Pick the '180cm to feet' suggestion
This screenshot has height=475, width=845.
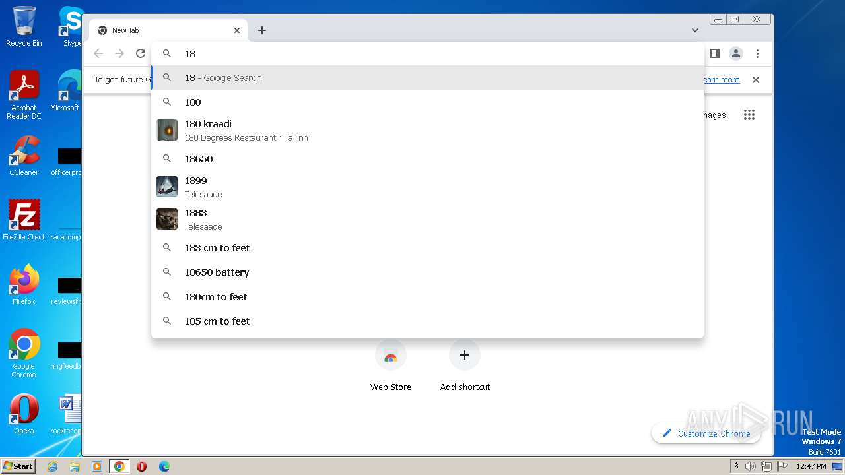(428, 297)
